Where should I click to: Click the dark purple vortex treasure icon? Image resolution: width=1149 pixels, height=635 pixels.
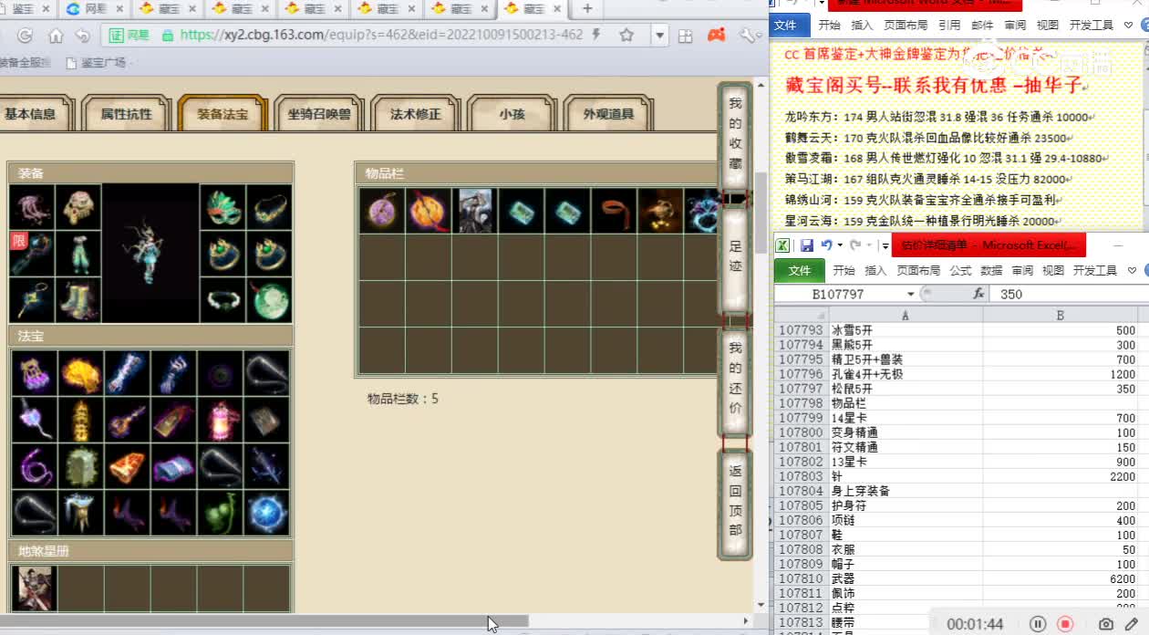click(221, 373)
